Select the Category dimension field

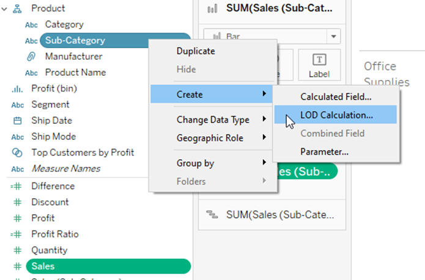tap(64, 24)
